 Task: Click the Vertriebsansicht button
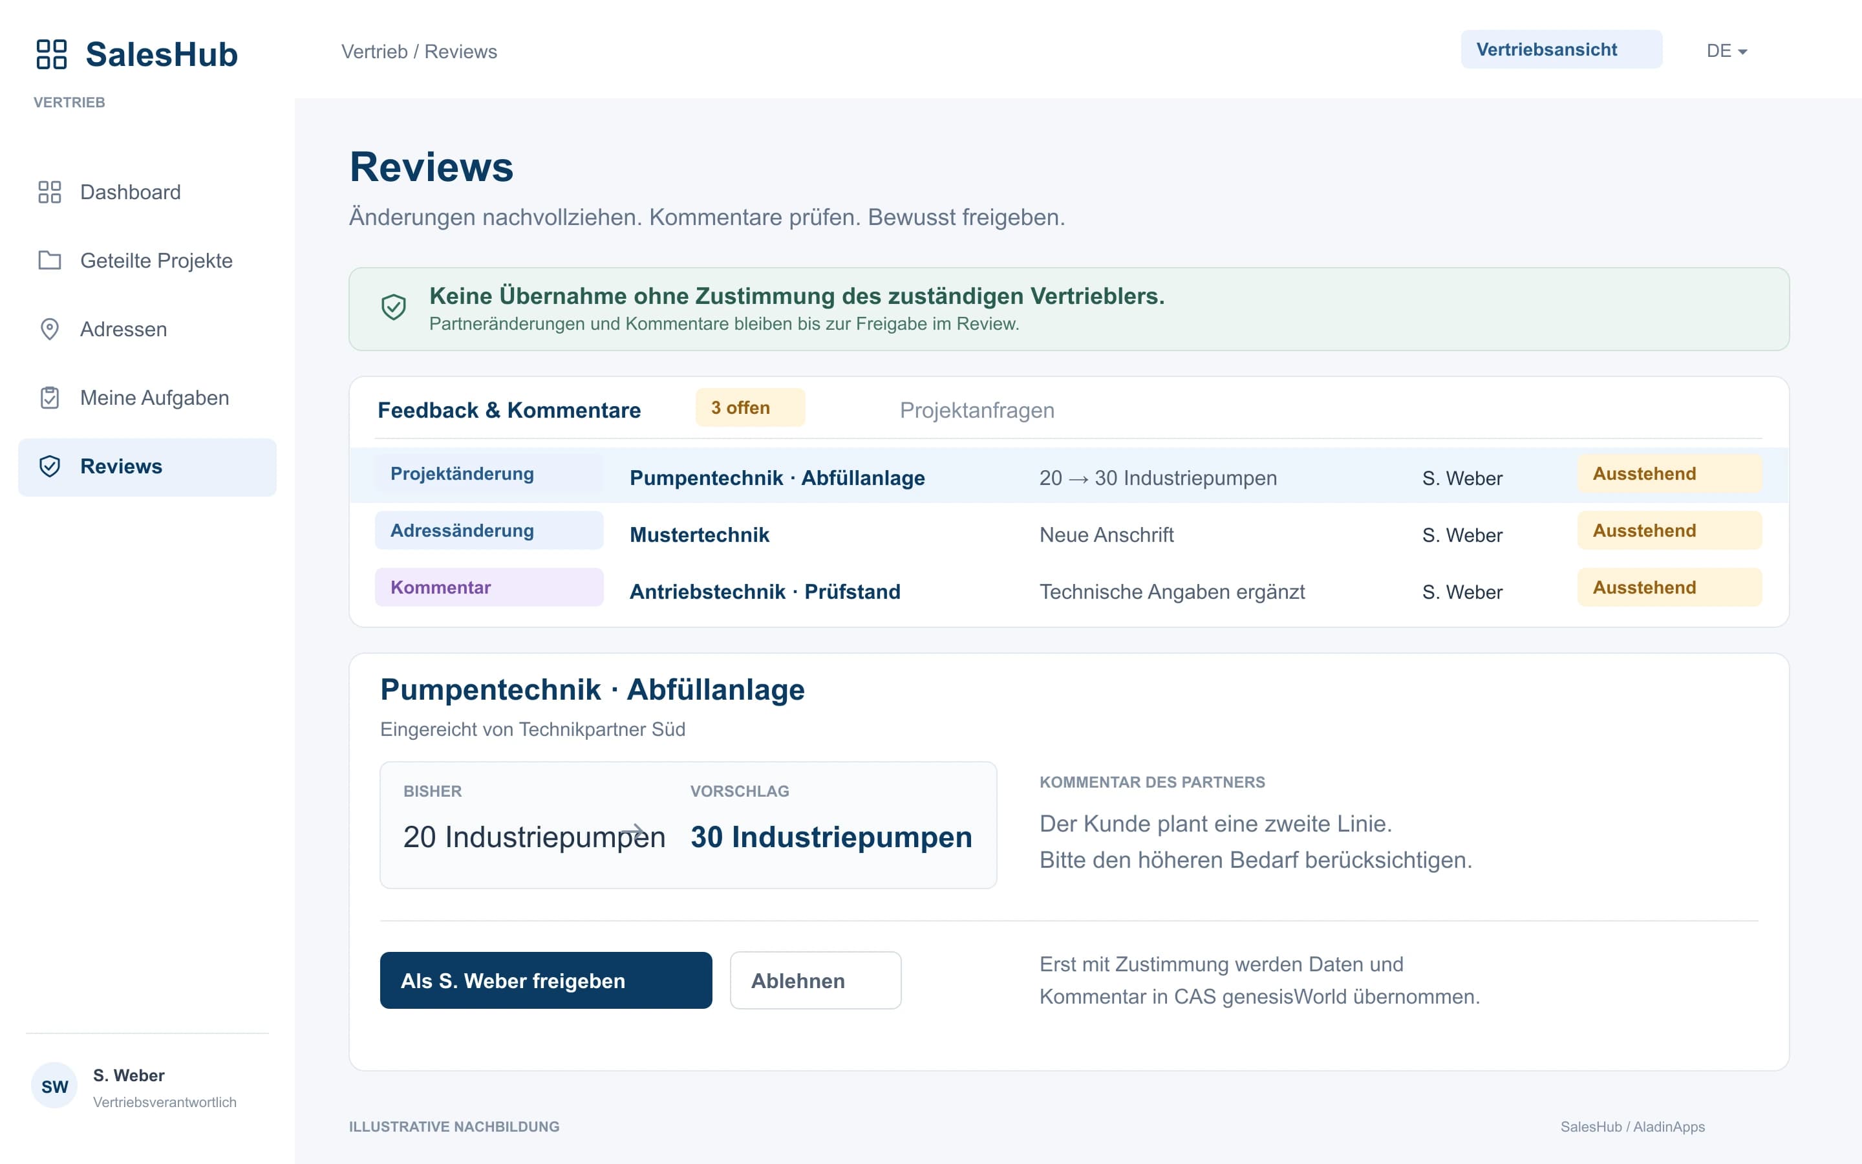click(x=1561, y=49)
